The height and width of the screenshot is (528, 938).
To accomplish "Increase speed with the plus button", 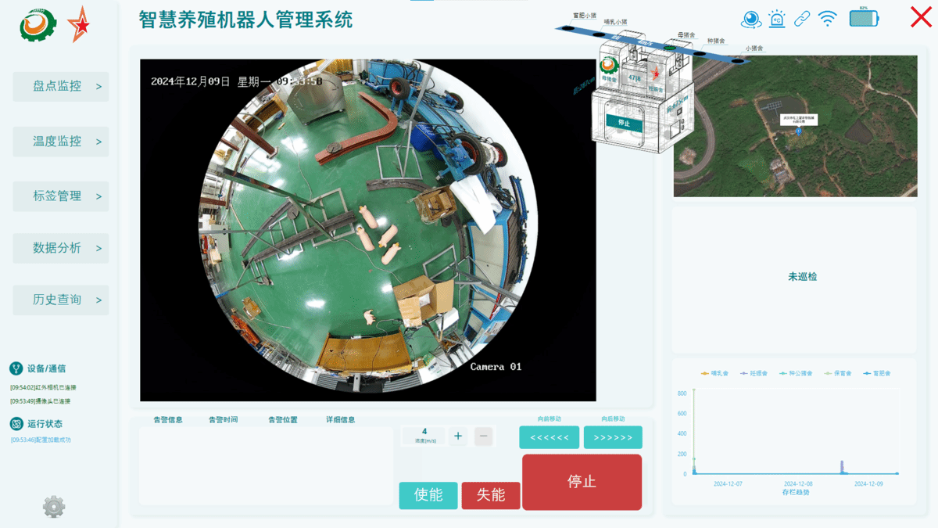I will (458, 436).
